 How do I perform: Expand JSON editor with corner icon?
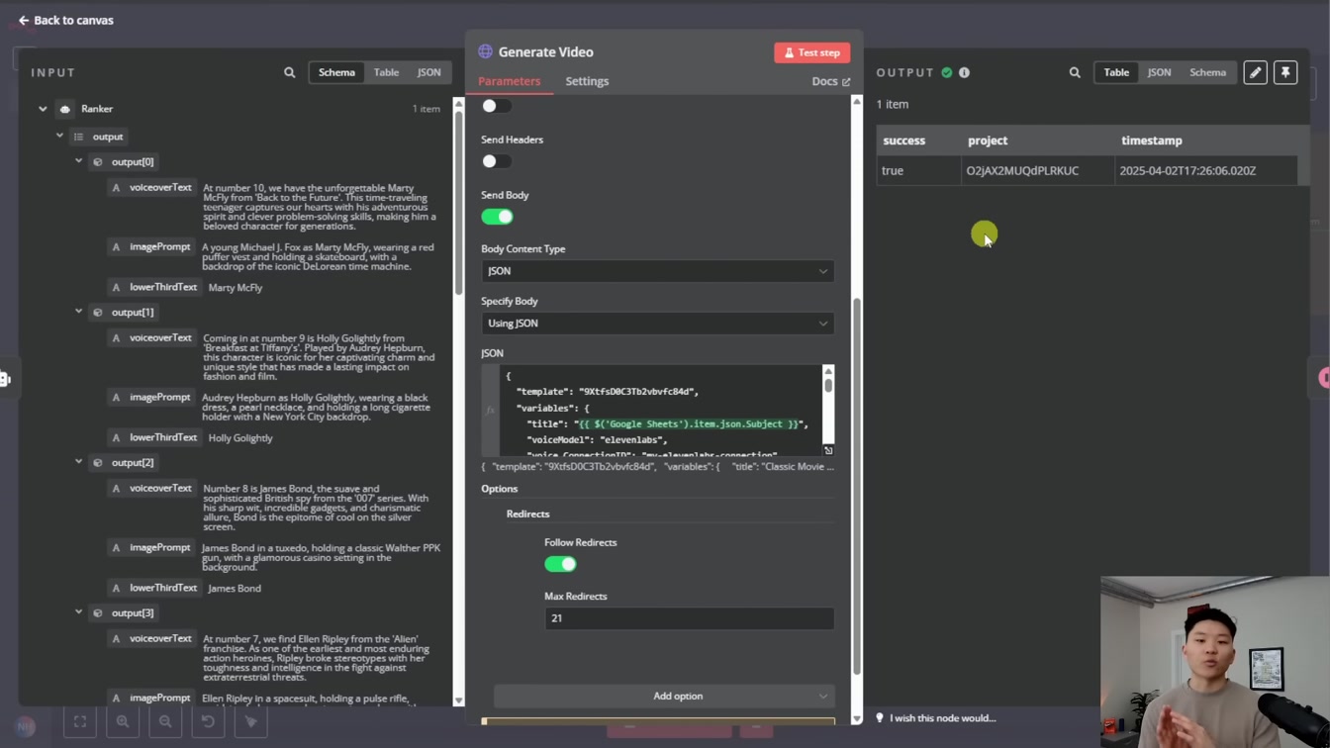pyautogui.click(x=828, y=450)
